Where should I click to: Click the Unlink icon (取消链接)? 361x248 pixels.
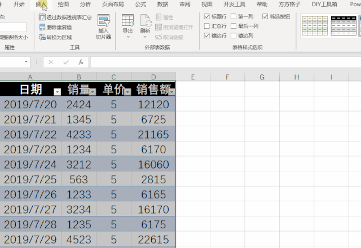[x=159, y=37]
